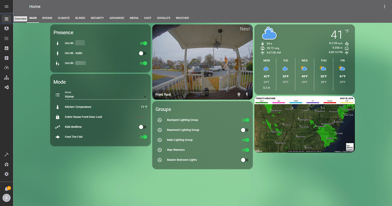Image resolution: width=392 pixels, height=206 pixels.
Task: Expand the Mode dropdown showing Home
Action: coord(105,97)
